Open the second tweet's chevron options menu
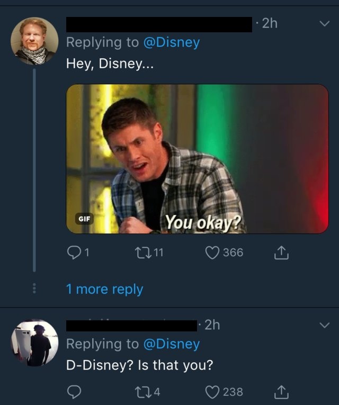 click(324, 325)
